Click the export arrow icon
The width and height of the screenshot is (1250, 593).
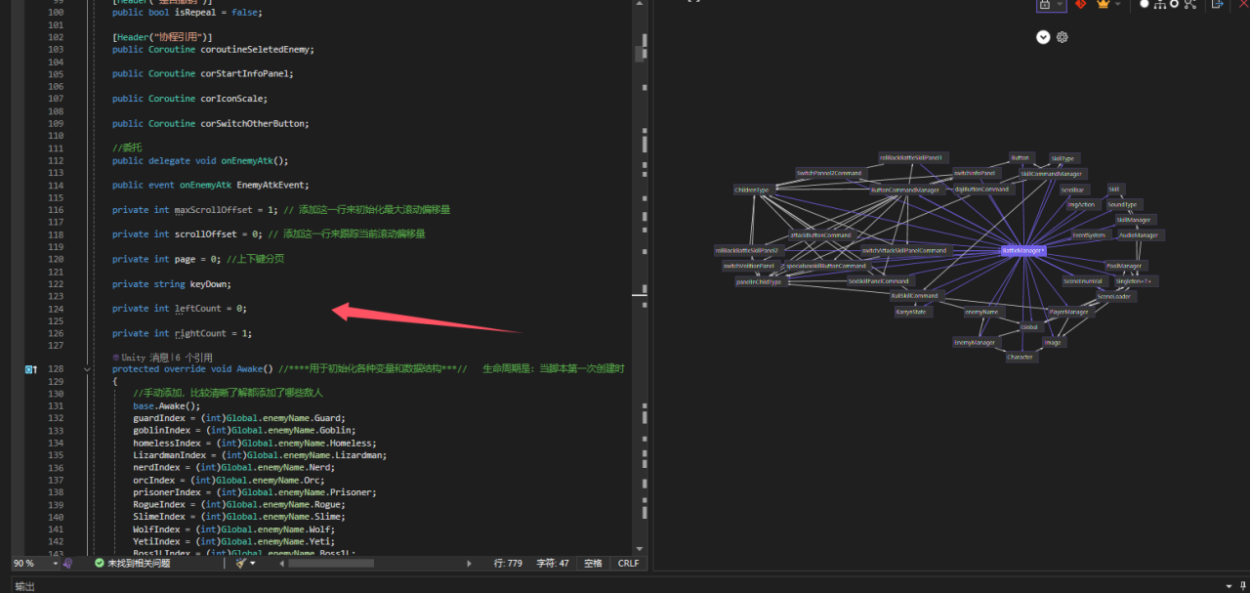[1217, 4]
